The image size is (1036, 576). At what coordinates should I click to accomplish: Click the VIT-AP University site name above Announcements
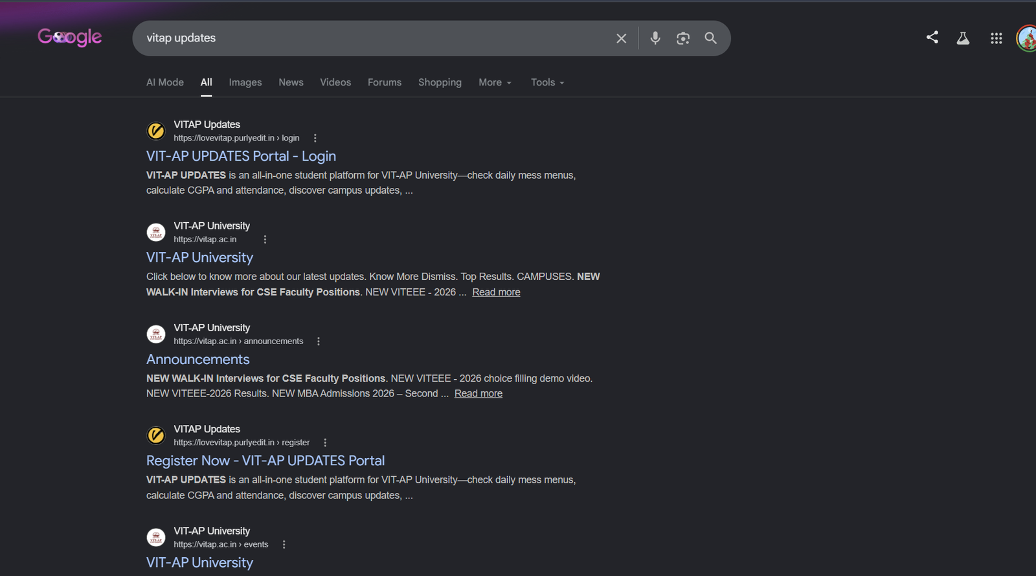[x=212, y=328]
